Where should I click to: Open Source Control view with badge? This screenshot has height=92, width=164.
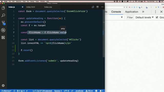pyautogui.click(x=3, y=23)
